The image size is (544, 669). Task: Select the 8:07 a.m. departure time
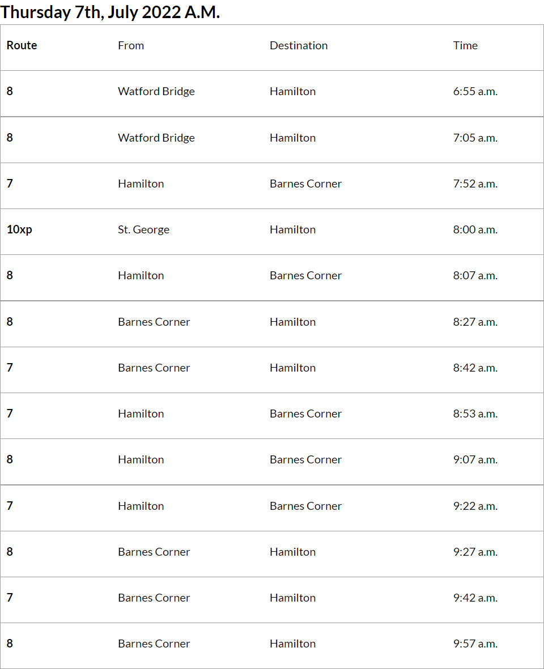475,276
